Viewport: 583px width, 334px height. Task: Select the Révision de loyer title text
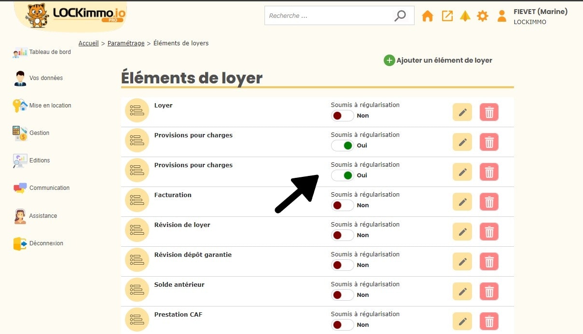182,225
